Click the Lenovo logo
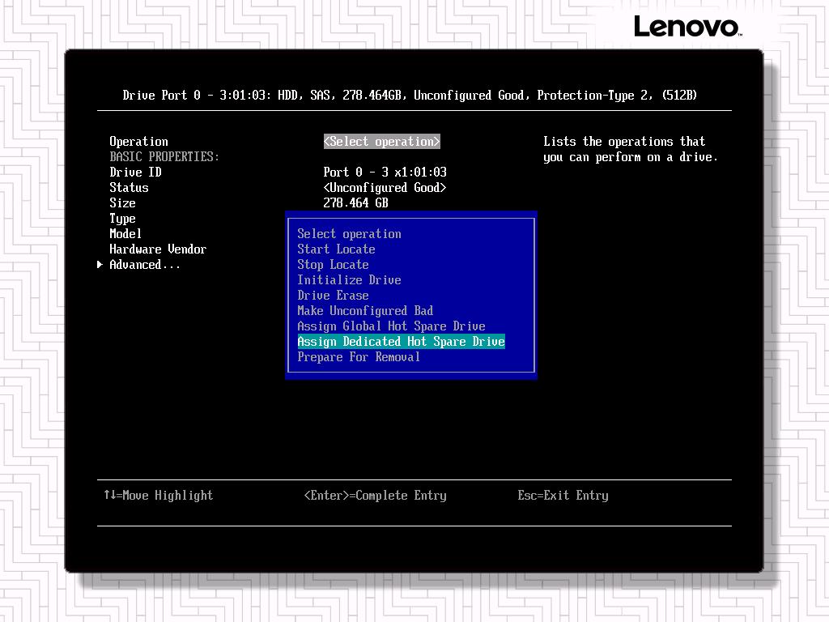The image size is (829, 622). coord(687,27)
